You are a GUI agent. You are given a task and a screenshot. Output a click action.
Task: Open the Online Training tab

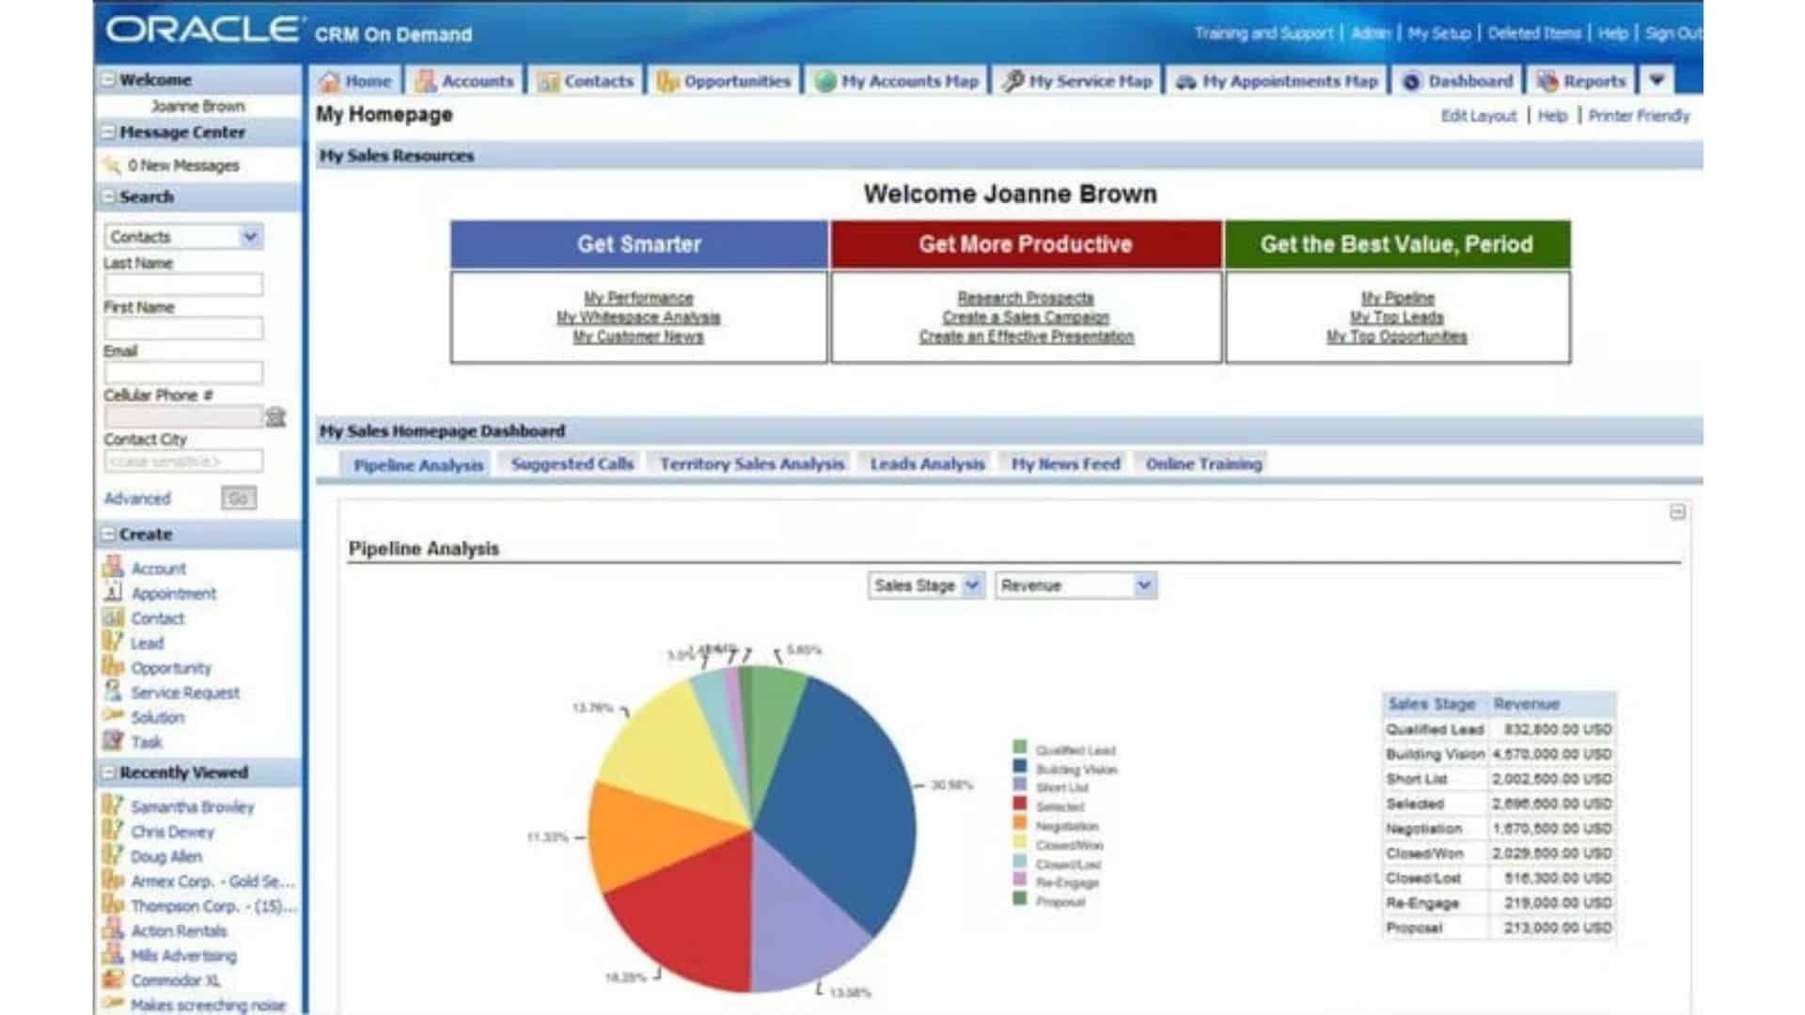(x=1203, y=463)
